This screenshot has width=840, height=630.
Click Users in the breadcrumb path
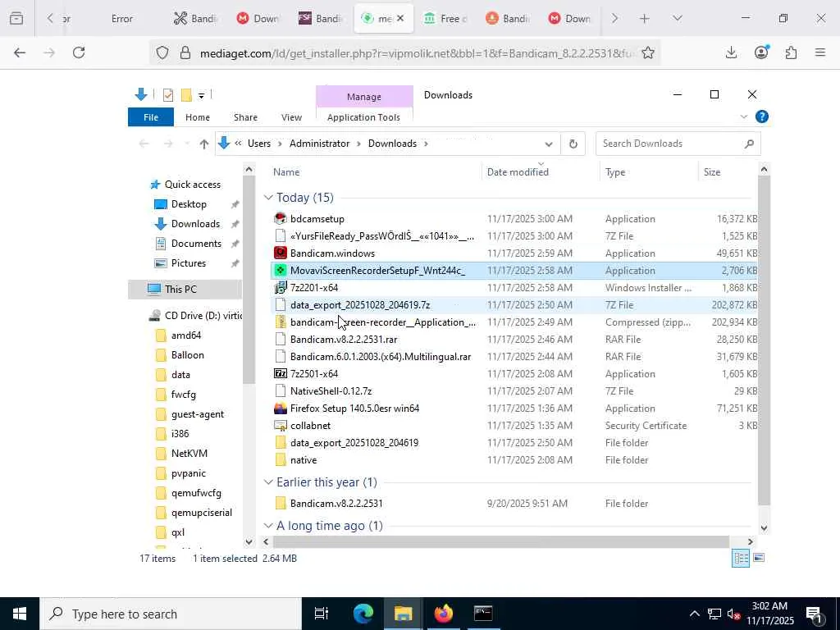coord(258,144)
